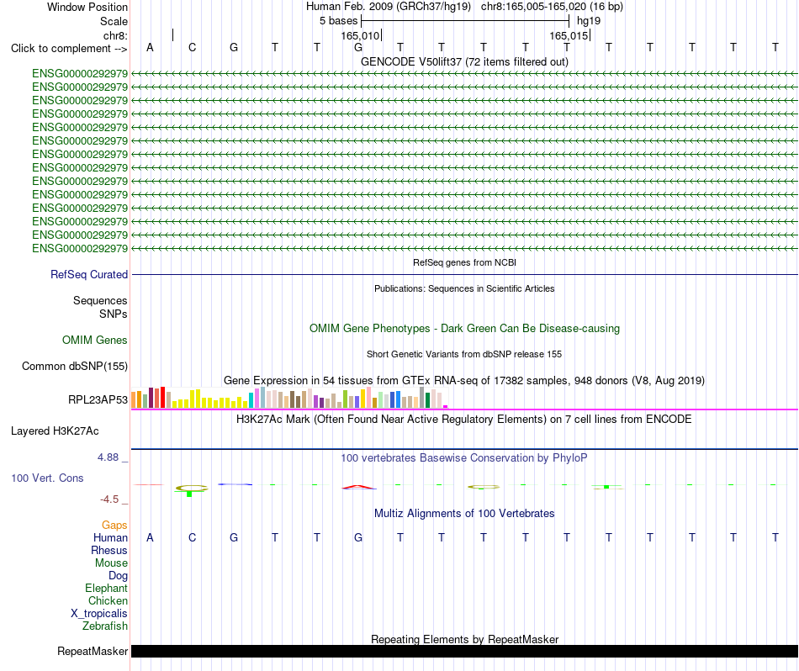Click base A in the complement sequence row
The image size is (799, 671).
point(150,47)
